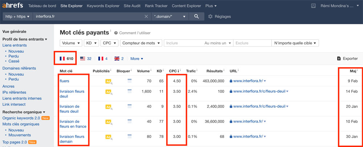Go to Content Explorer
The image size is (363, 147).
[x=186, y=6]
